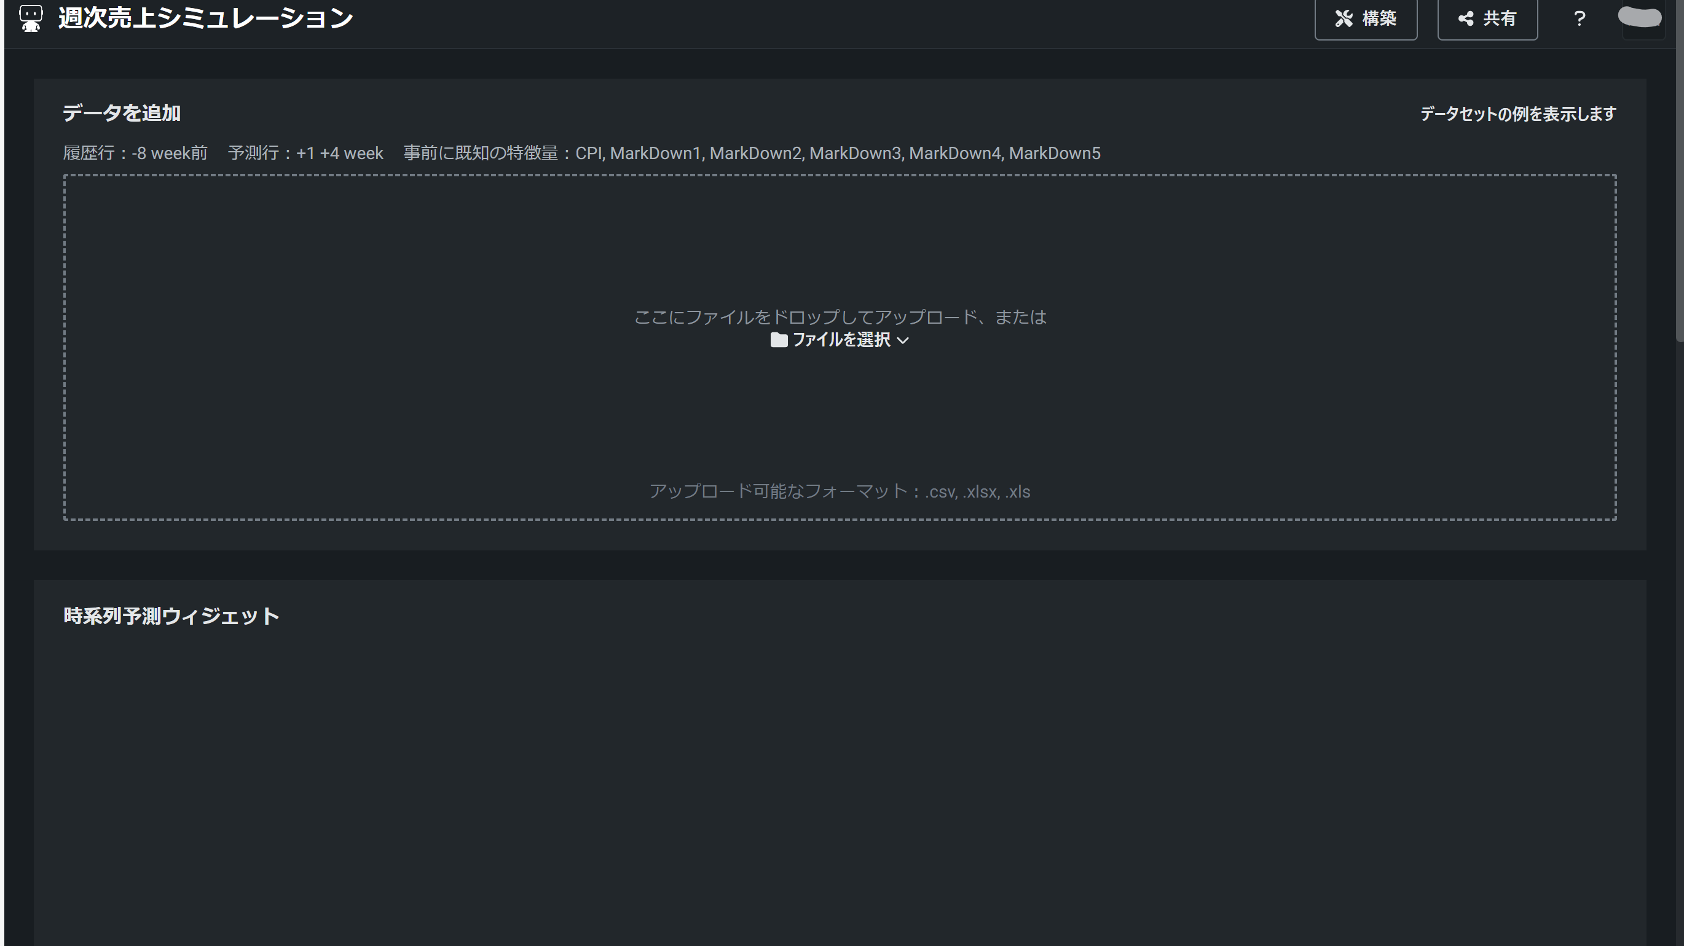Click the データを追加 section heading
The width and height of the screenshot is (1684, 946).
122,113
